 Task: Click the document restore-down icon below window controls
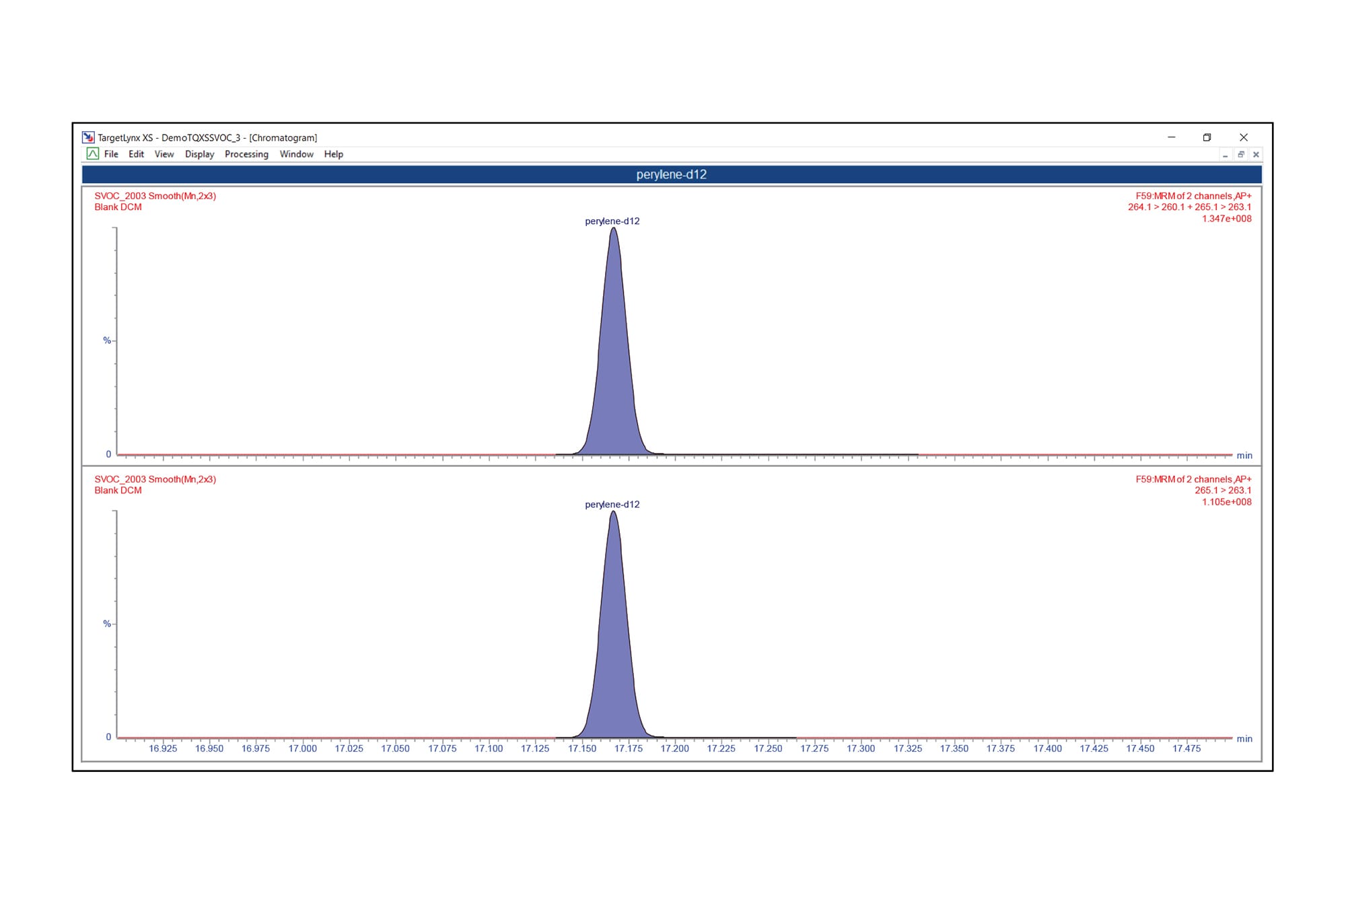pyautogui.click(x=1242, y=154)
